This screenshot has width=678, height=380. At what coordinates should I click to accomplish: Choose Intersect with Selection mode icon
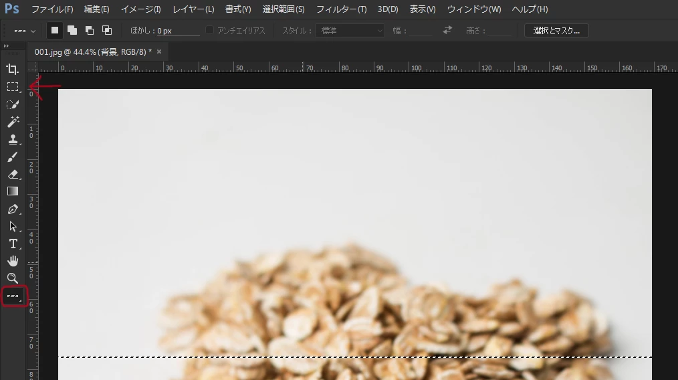point(107,30)
